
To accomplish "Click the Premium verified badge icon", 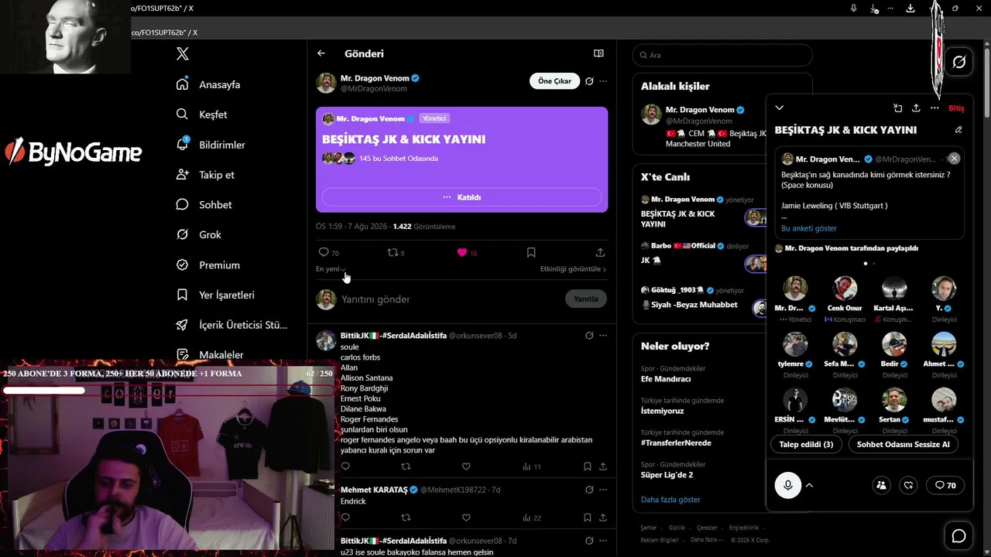I will point(183,265).
